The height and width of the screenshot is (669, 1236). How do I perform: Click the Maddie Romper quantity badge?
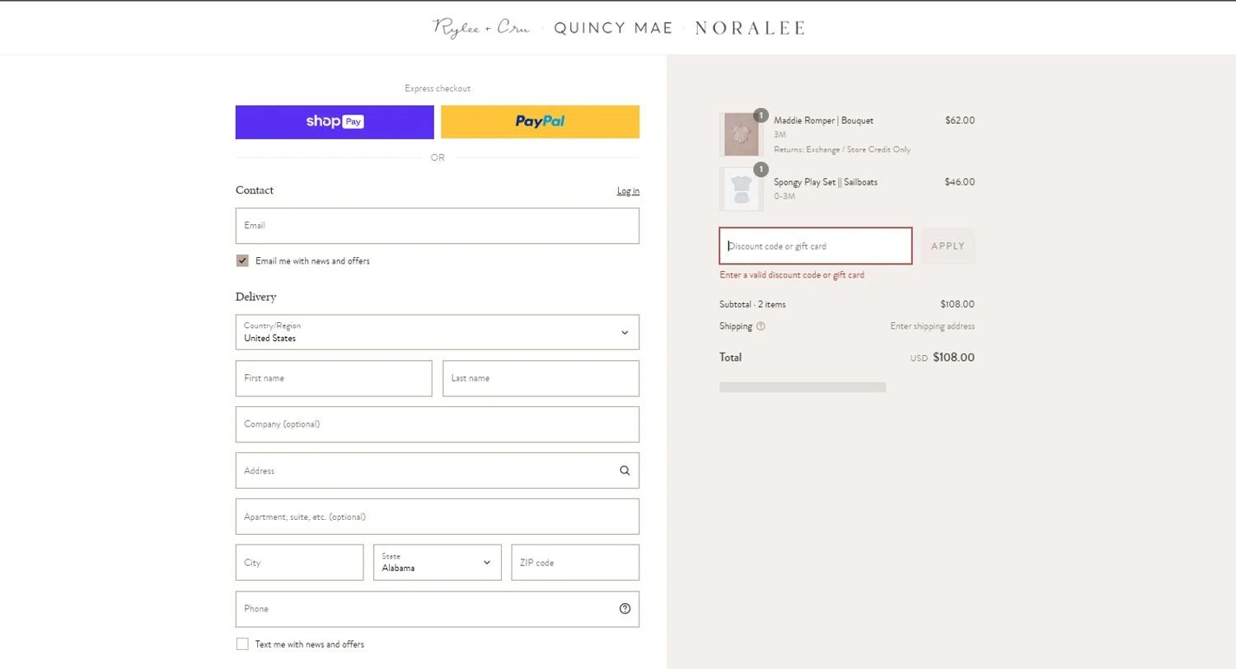click(x=761, y=115)
